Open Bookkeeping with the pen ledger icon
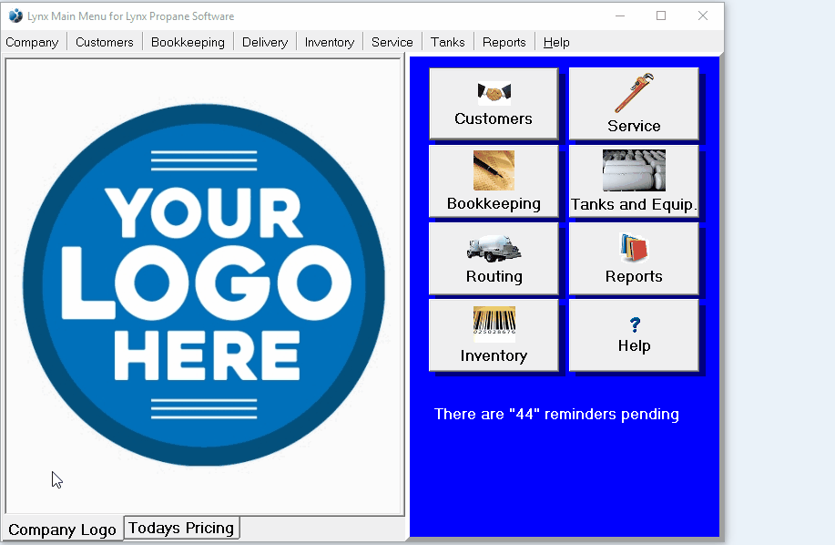 [494, 180]
